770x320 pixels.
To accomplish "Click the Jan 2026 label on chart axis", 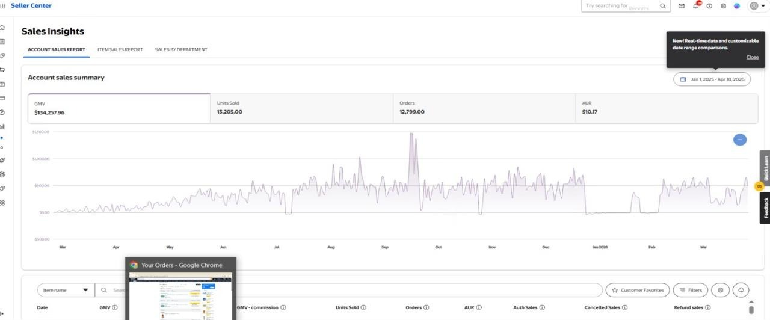I will (x=600, y=247).
